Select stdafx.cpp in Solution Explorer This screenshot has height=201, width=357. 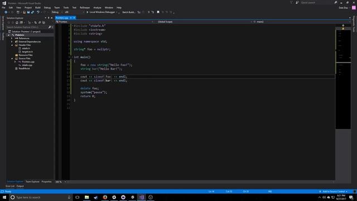(x=27, y=65)
